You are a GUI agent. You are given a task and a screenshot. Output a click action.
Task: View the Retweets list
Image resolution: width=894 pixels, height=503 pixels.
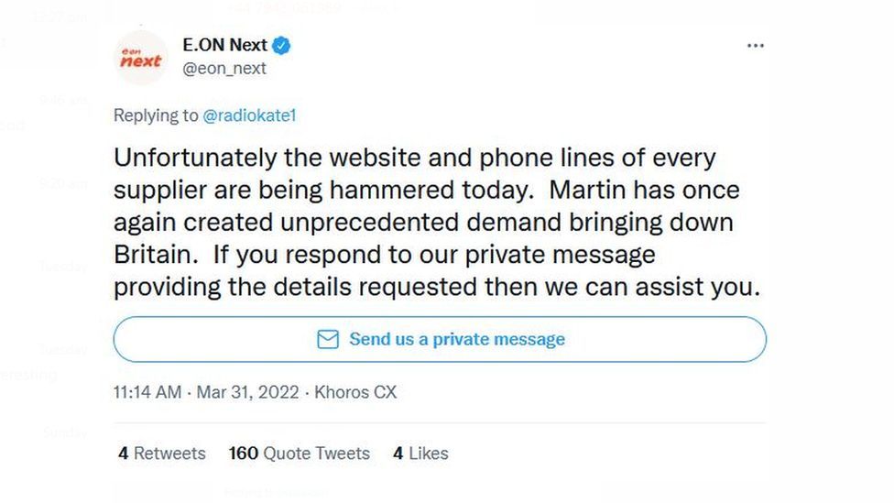162,454
